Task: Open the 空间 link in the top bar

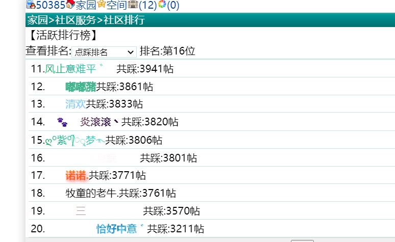Action: (117, 6)
